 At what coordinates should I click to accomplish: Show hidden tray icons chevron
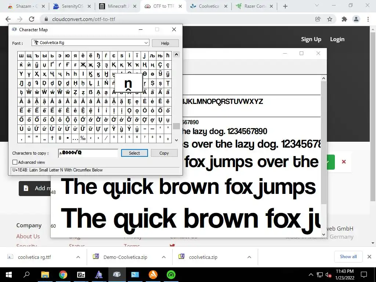click(x=311, y=275)
